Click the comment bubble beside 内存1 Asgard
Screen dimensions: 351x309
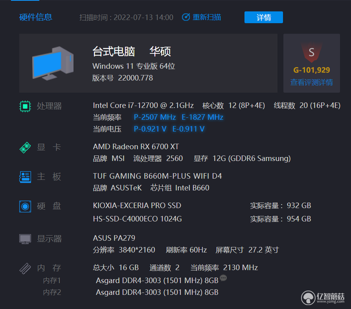coord(223,278)
